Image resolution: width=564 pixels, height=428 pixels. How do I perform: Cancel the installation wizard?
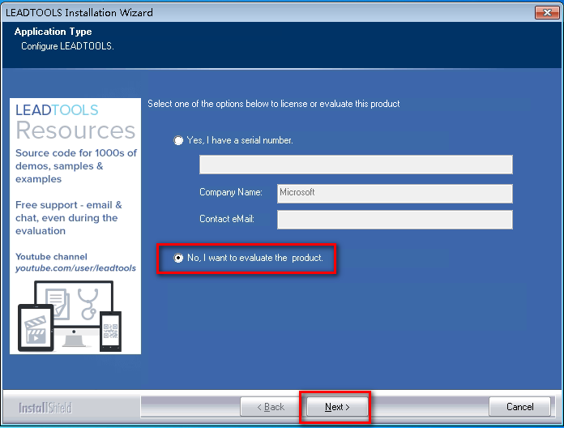(x=519, y=407)
